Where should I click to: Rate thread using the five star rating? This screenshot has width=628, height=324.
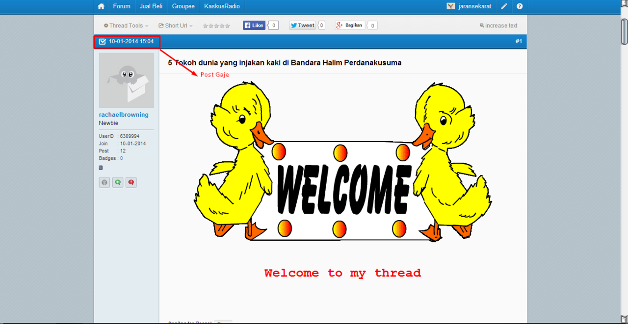216,26
